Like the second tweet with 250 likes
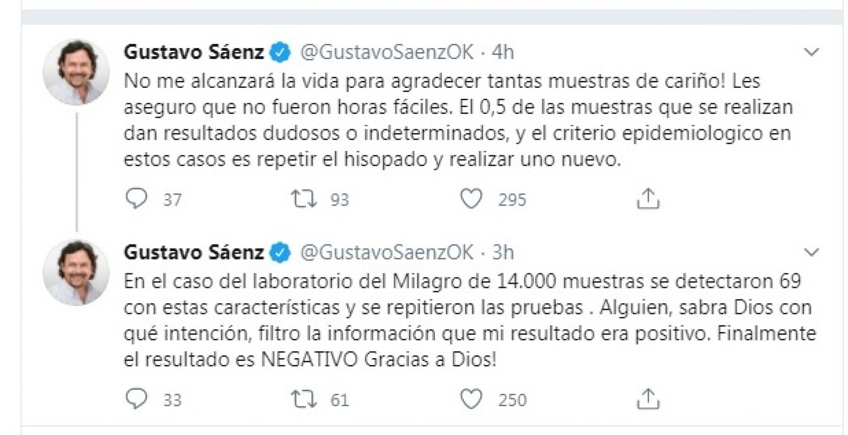848x435 pixels. pyautogui.click(x=471, y=399)
